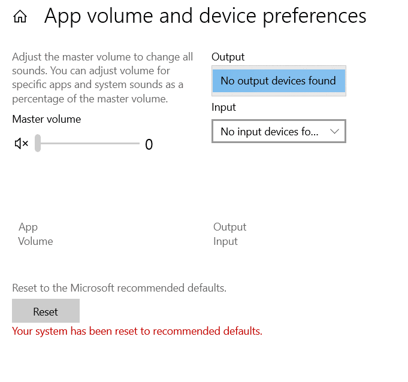Unmute the master volume speaker icon
408x382 pixels.
tap(21, 144)
